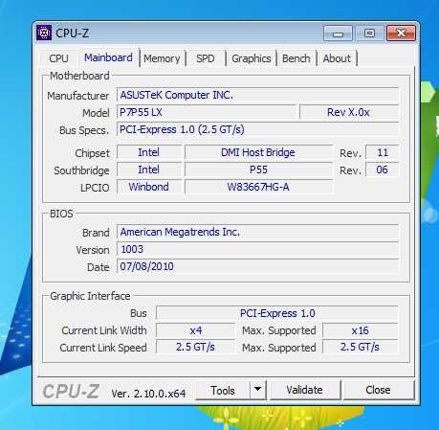
Task: Minimize the CPU-Z window
Action: [x=338, y=34]
